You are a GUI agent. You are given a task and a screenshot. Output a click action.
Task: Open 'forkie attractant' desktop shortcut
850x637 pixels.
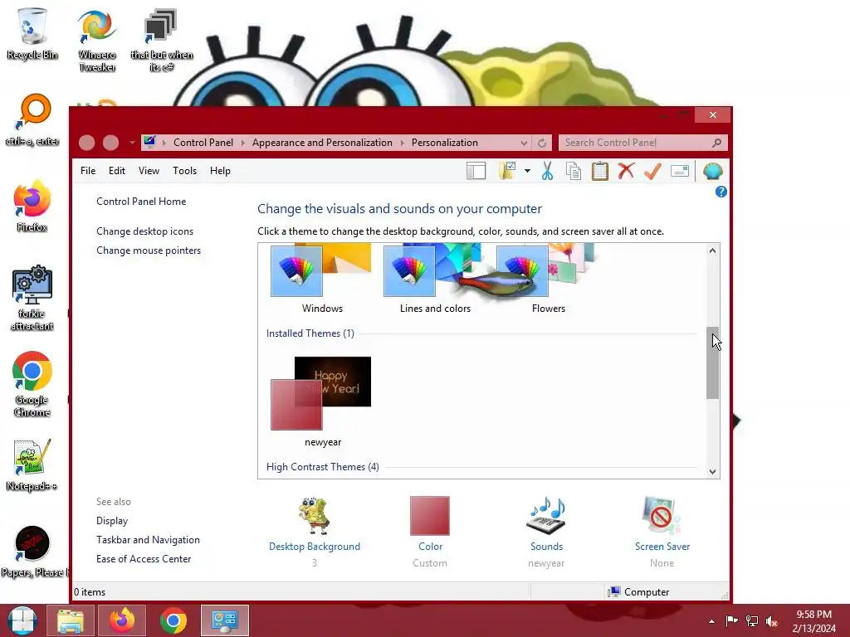click(32, 298)
